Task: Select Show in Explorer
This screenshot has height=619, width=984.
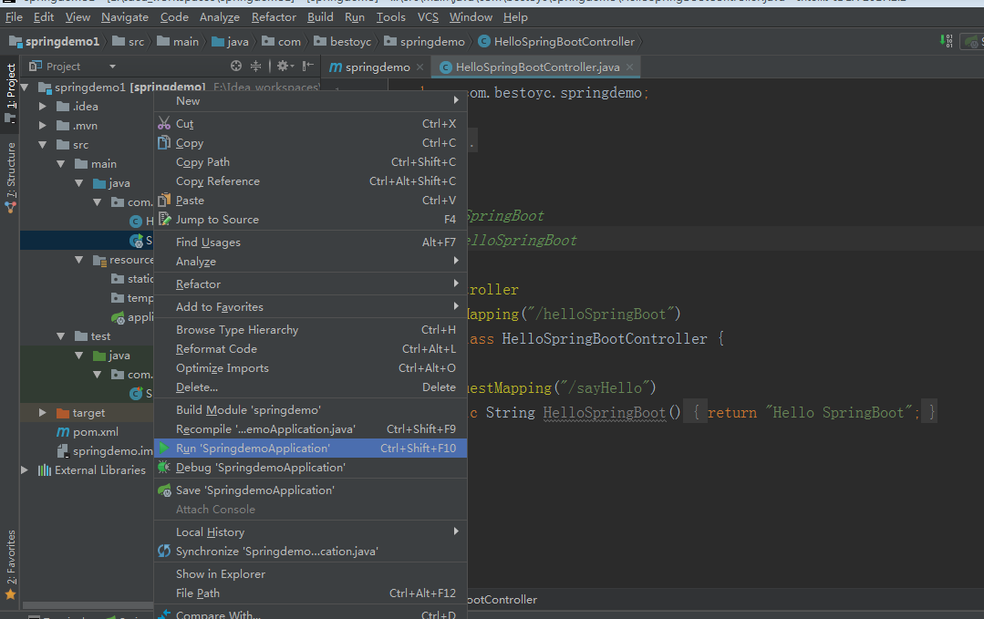Action: (311, 573)
